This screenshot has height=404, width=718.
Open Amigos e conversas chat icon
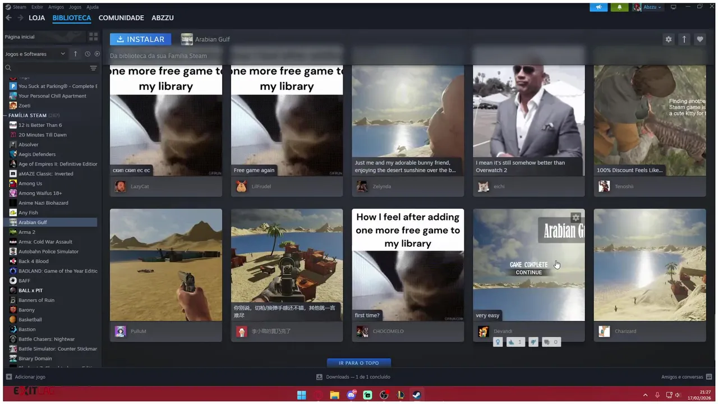tap(709, 377)
